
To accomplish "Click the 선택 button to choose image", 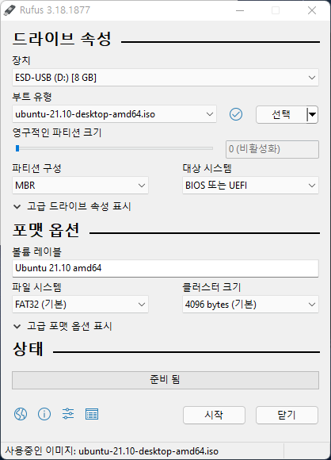I will click(281, 114).
